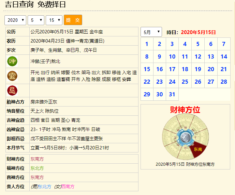Select day 15 in the calendar

(147, 69)
